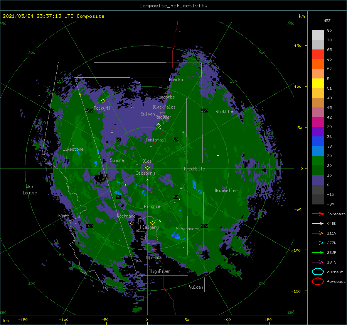The height and width of the screenshot is (325, 347).
Task: Click the Lake Louise label
Action: 30,190
